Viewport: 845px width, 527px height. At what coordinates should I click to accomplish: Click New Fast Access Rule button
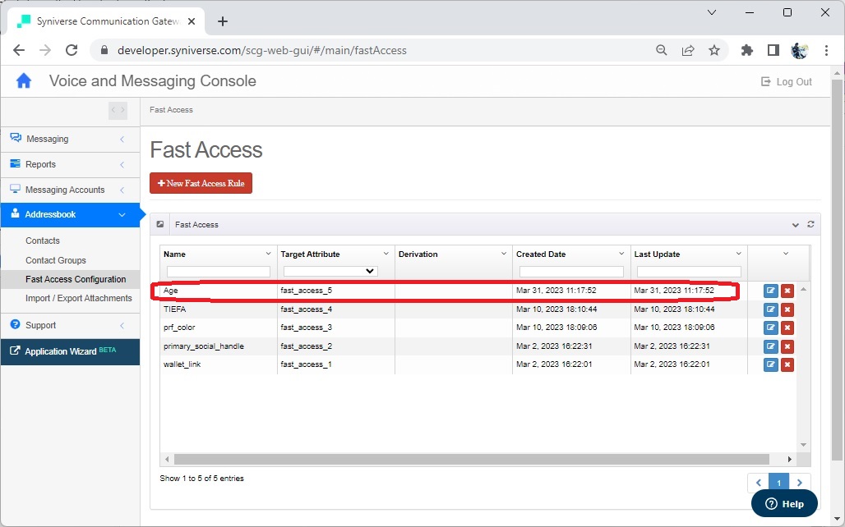pos(201,183)
